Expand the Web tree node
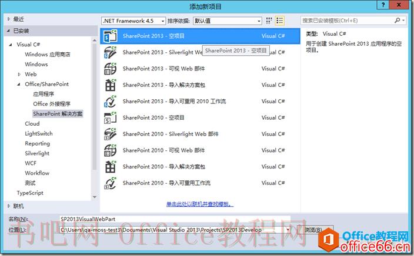 19,75
